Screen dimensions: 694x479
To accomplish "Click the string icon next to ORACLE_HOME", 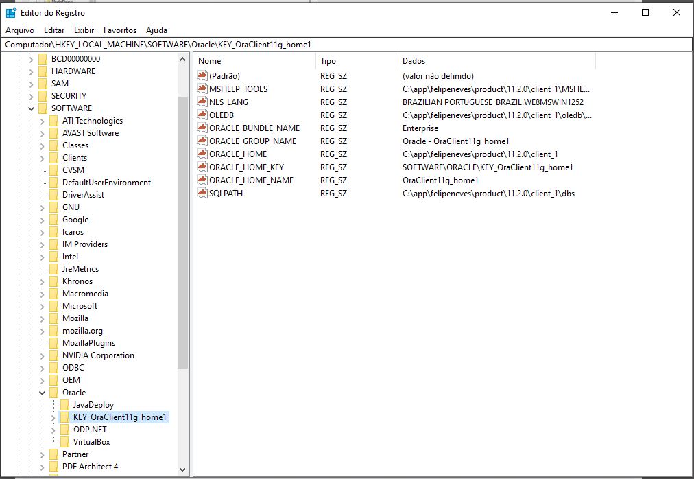I will [202, 154].
